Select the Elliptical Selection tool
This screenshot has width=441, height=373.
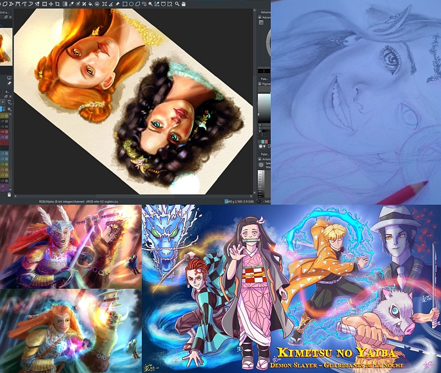pyautogui.click(x=131, y=4)
